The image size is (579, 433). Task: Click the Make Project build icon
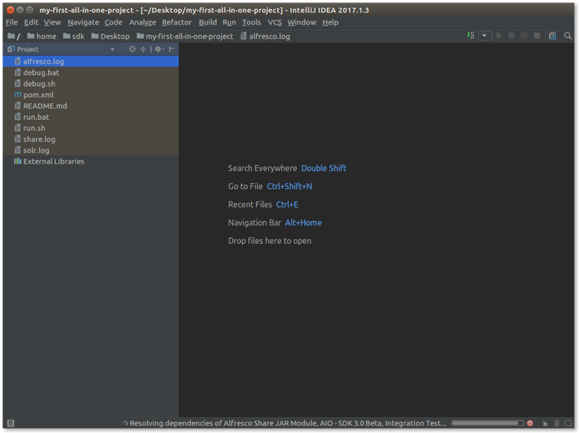(x=471, y=36)
